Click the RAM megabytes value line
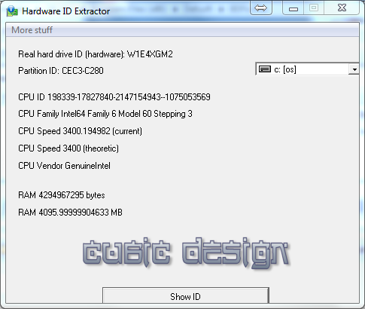The image size is (365, 309). 70,213
